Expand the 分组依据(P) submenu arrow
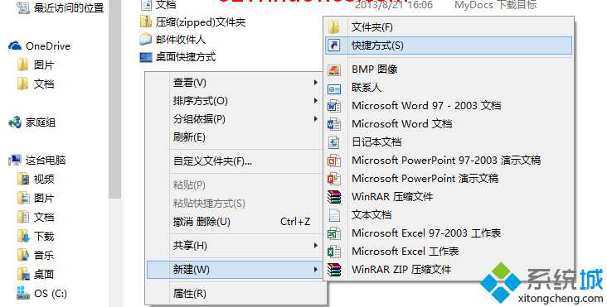The height and width of the screenshot is (307, 607). pyautogui.click(x=315, y=119)
